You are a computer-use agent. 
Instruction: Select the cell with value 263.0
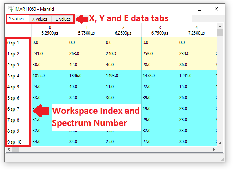click(x=86, y=54)
